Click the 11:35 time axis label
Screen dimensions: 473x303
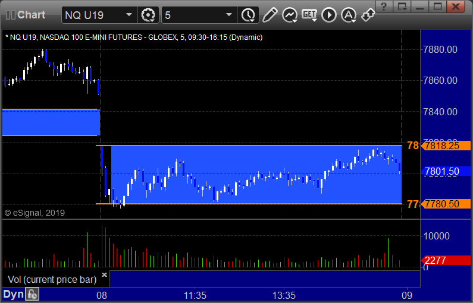click(195, 295)
